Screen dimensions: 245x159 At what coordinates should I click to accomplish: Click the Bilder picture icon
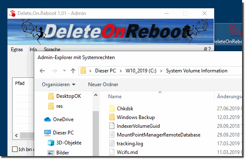(51, 153)
